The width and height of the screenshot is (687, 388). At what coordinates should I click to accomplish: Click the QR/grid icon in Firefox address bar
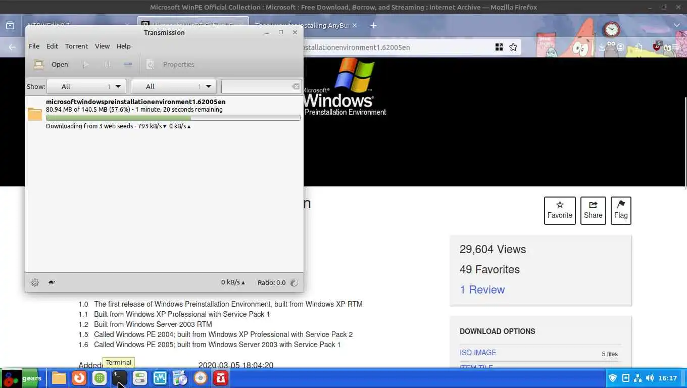point(499,47)
